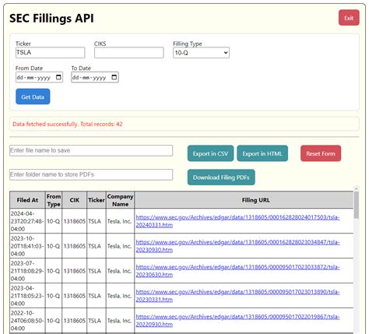This screenshot has width=369, height=334.
Task: Click the SEC Fillings API heading
Action: [51, 18]
